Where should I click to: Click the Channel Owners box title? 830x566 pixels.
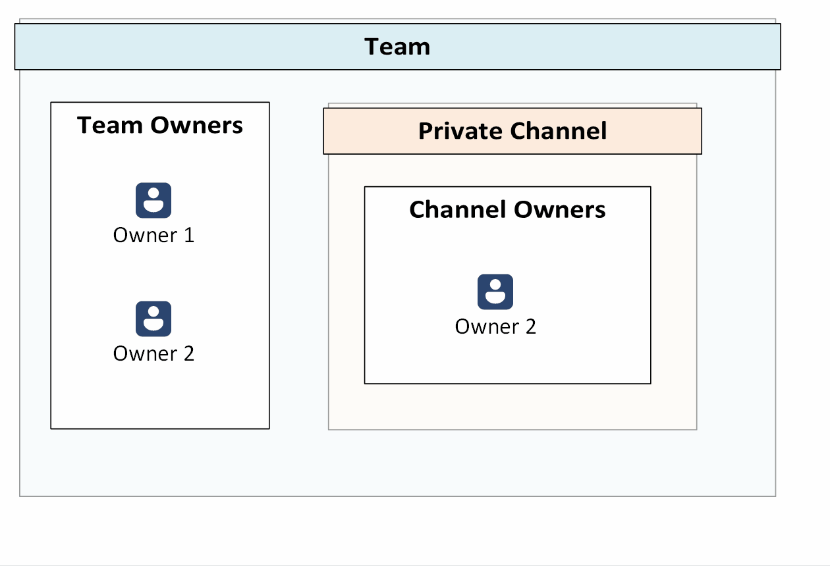point(507,209)
